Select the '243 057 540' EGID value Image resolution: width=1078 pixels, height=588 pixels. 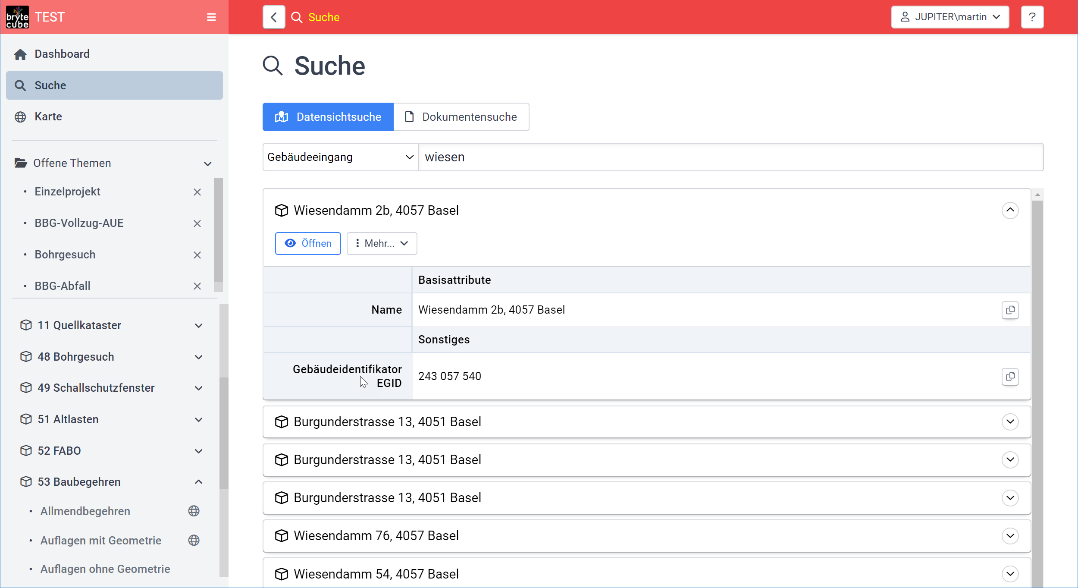click(449, 376)
